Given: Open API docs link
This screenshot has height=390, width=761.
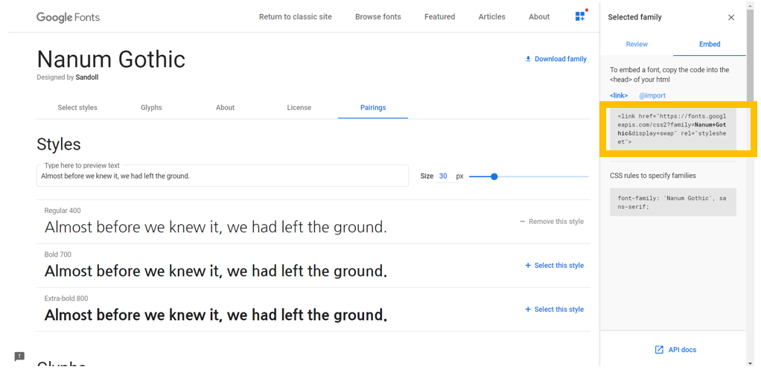Looking at the screenshot, I should pos(675,350).
